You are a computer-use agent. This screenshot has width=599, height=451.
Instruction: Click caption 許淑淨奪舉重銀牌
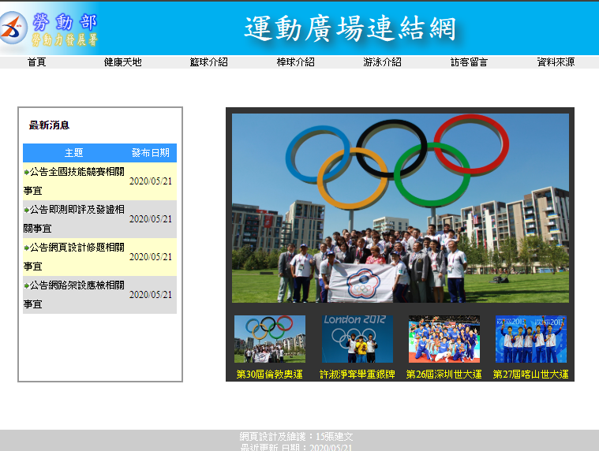point(358,375)
